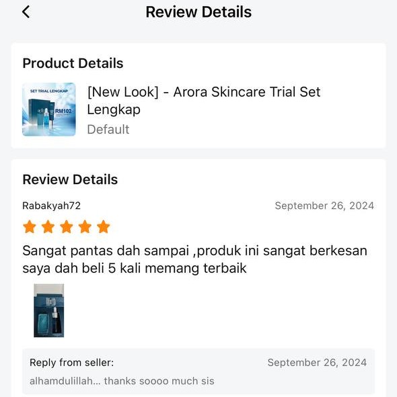The width and height of the screenshot is (397, 397).
Task: Tap the Review Details page title
Action: click(x=199, y=12)
